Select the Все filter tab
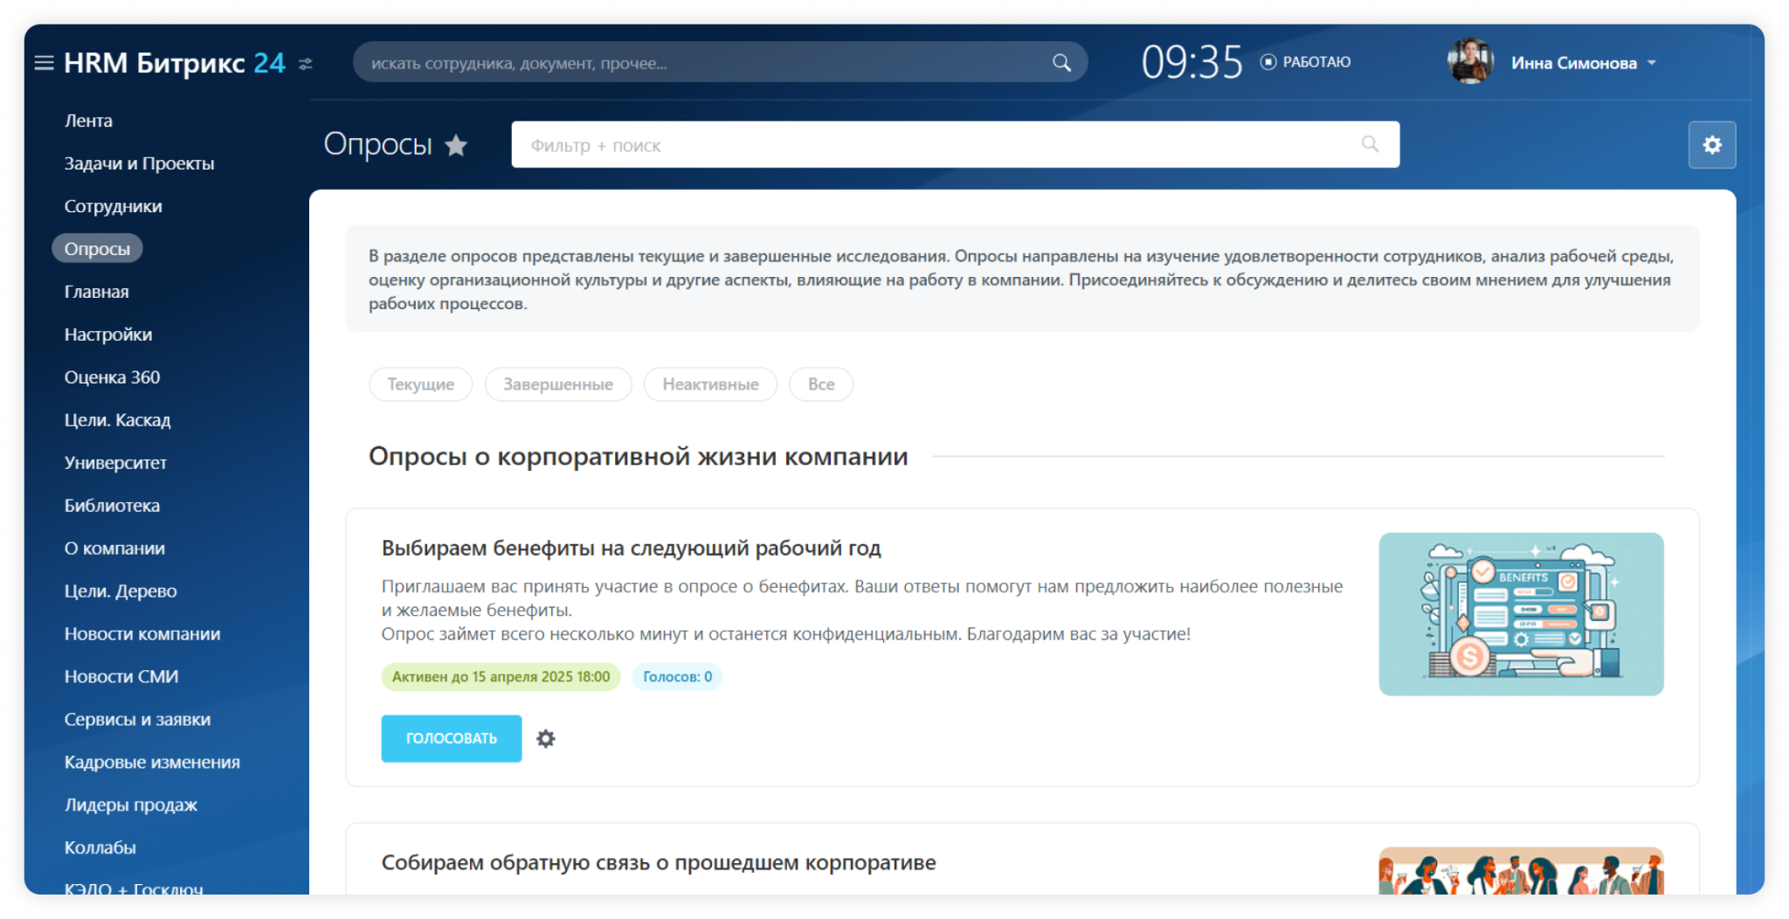1789x919 pixels. (821, 384)
